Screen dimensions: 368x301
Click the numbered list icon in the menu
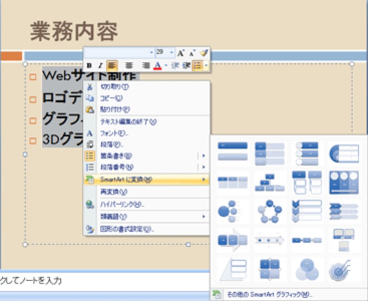90,167
